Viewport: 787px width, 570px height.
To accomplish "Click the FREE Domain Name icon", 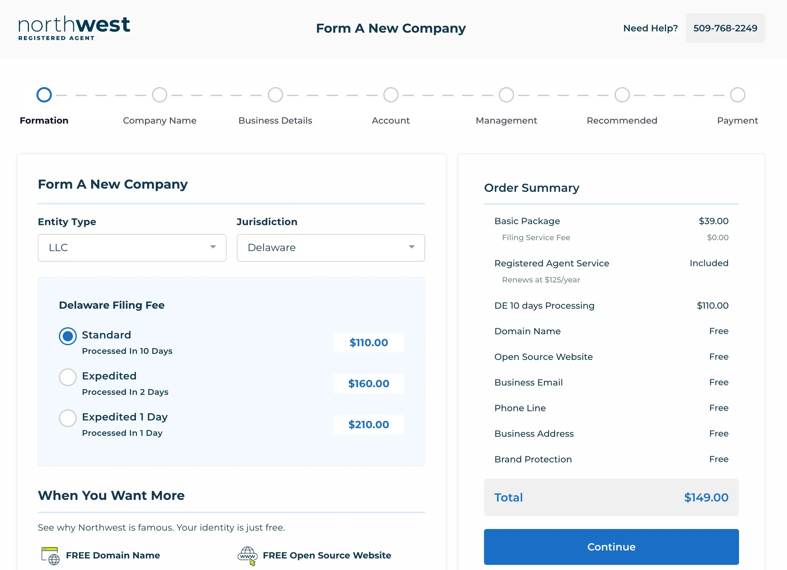I will (x=50, y=556).
